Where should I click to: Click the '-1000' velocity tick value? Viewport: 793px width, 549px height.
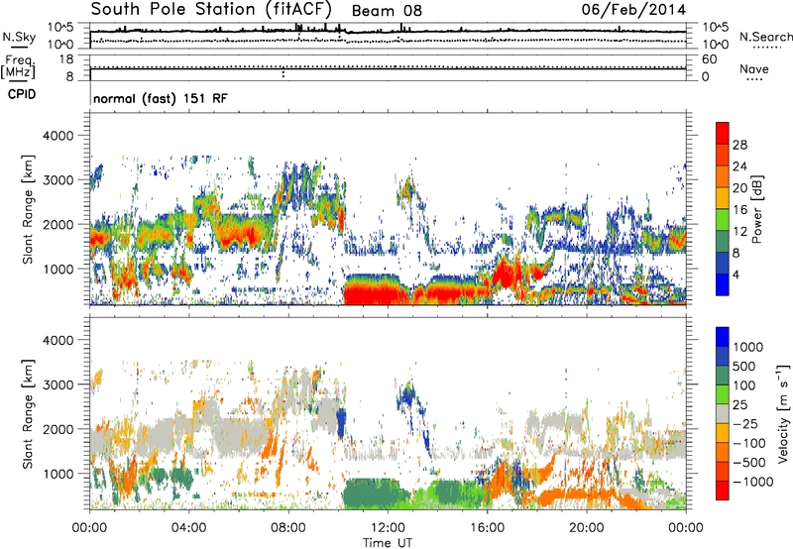click(x=752, y=482)
